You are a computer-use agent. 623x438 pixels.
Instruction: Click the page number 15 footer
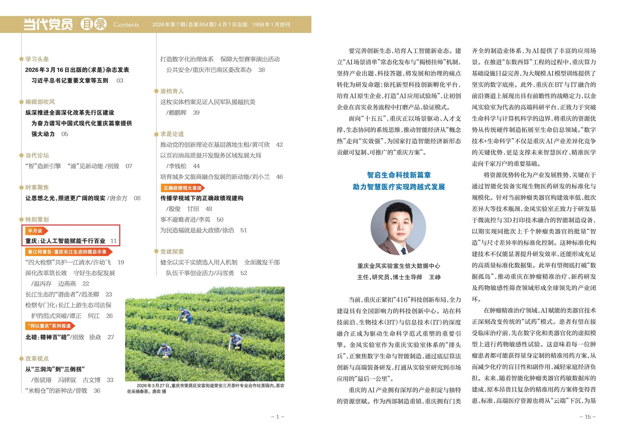coord(587,417)
